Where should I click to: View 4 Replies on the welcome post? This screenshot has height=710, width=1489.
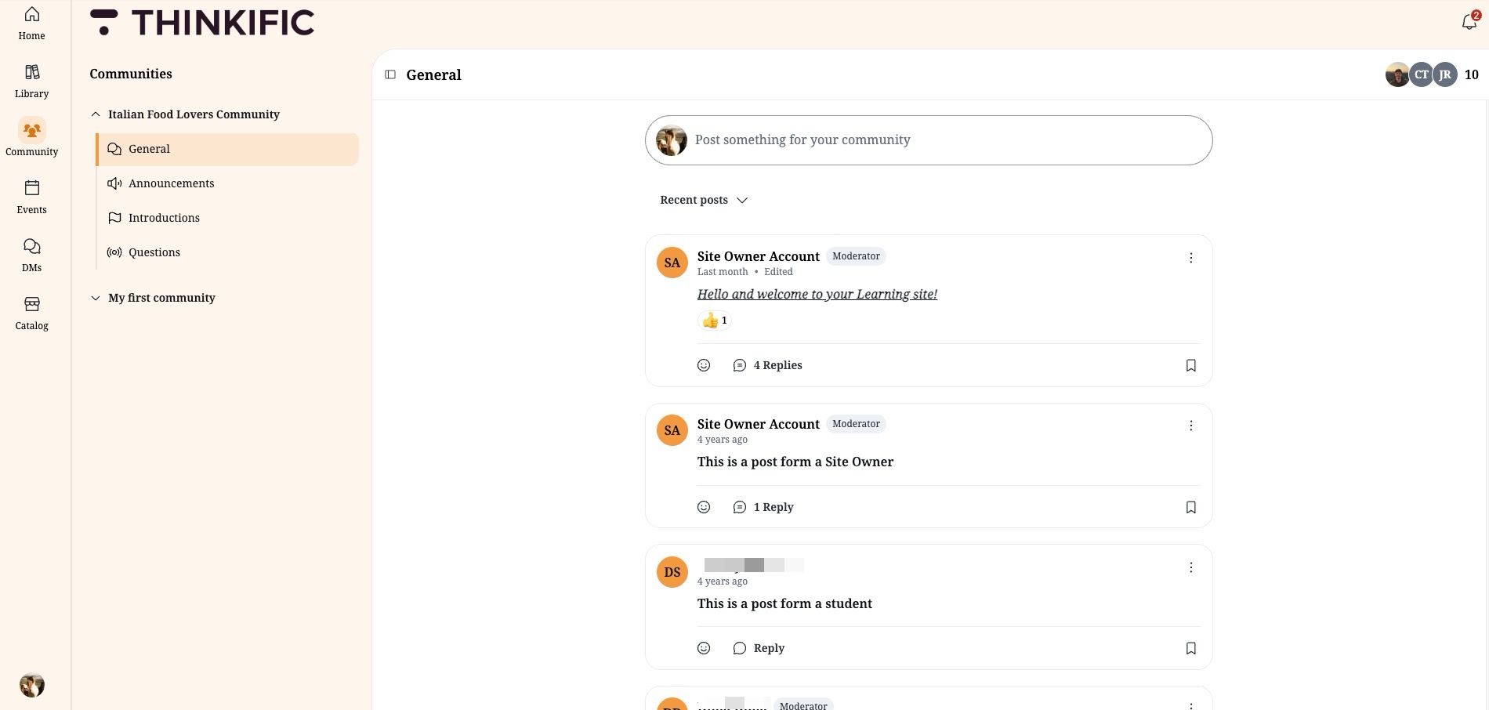[768, 365]
